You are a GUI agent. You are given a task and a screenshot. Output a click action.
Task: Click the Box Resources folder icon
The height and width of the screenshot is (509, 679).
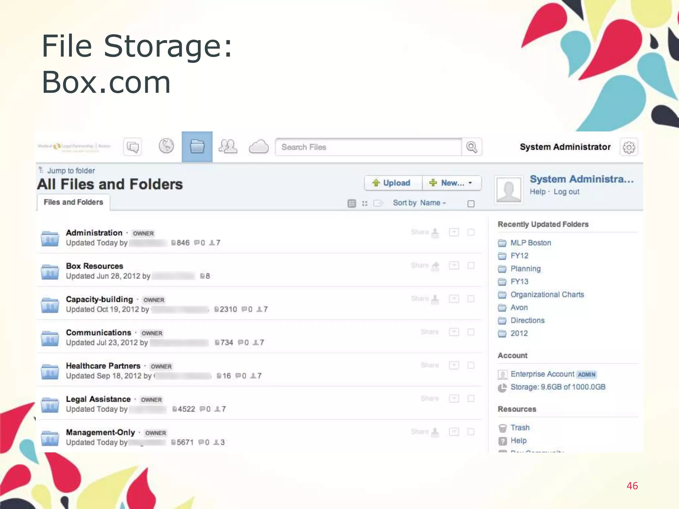(50, 271)
